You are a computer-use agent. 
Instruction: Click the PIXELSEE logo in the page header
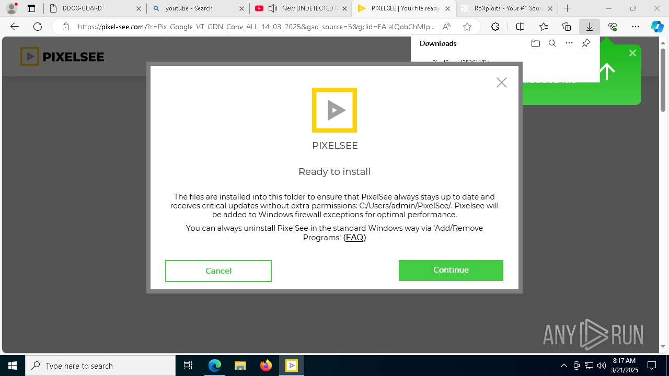coord(62,56)
